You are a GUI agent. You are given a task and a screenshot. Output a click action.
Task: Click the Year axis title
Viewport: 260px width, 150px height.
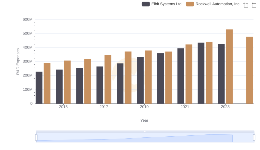(144, 120)
